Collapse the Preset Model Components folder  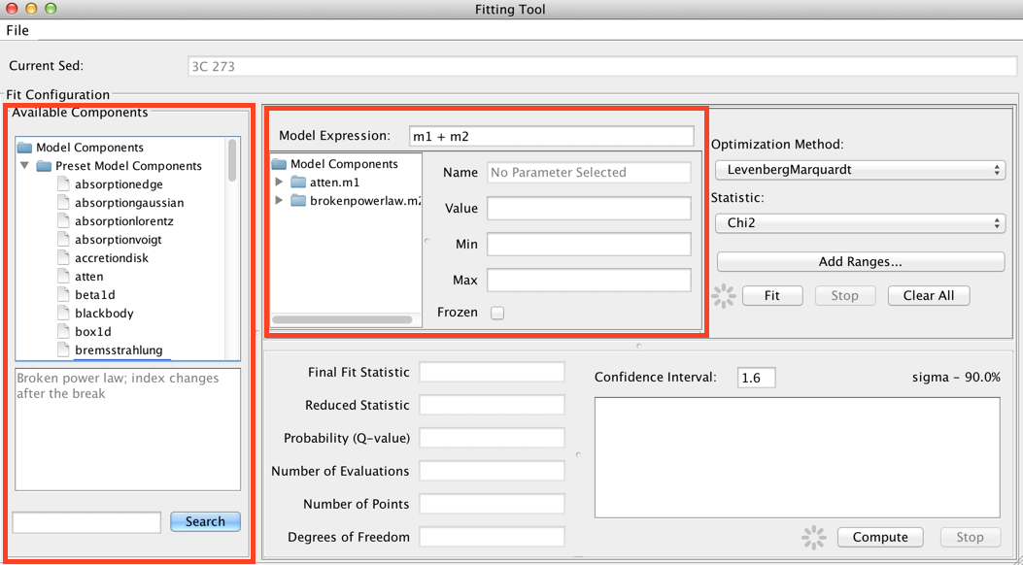[x=25, y=166]
